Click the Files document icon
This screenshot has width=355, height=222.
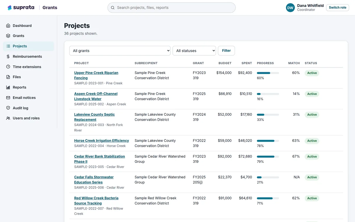(8, 77)
